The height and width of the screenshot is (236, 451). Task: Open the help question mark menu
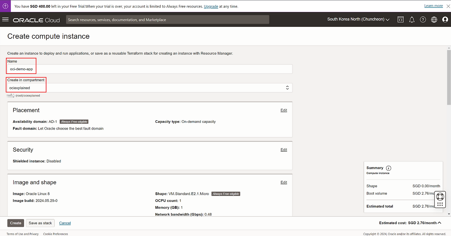[x=423, y=20]
